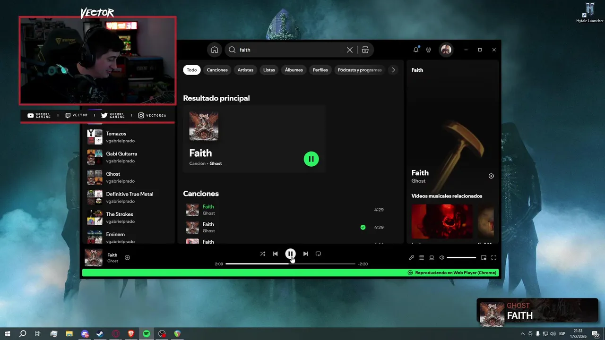The image size is (605, 340).
Task: Switch the ESP keyboard language indicator
Action: click(562, 334)
